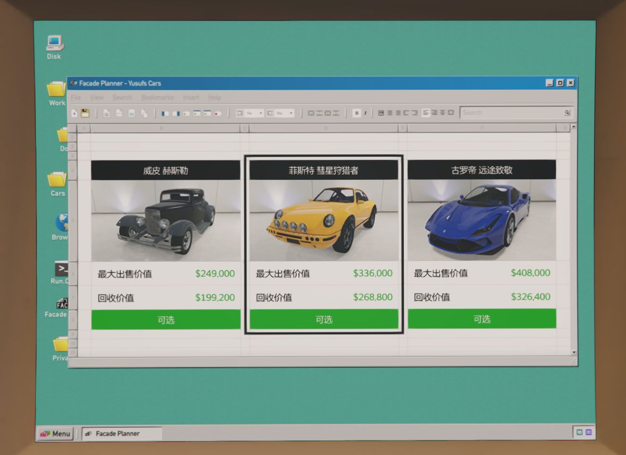The image size is (626, 455).
Task: Click 可选 under the $249,000 black car
Action: click(166, 320)
